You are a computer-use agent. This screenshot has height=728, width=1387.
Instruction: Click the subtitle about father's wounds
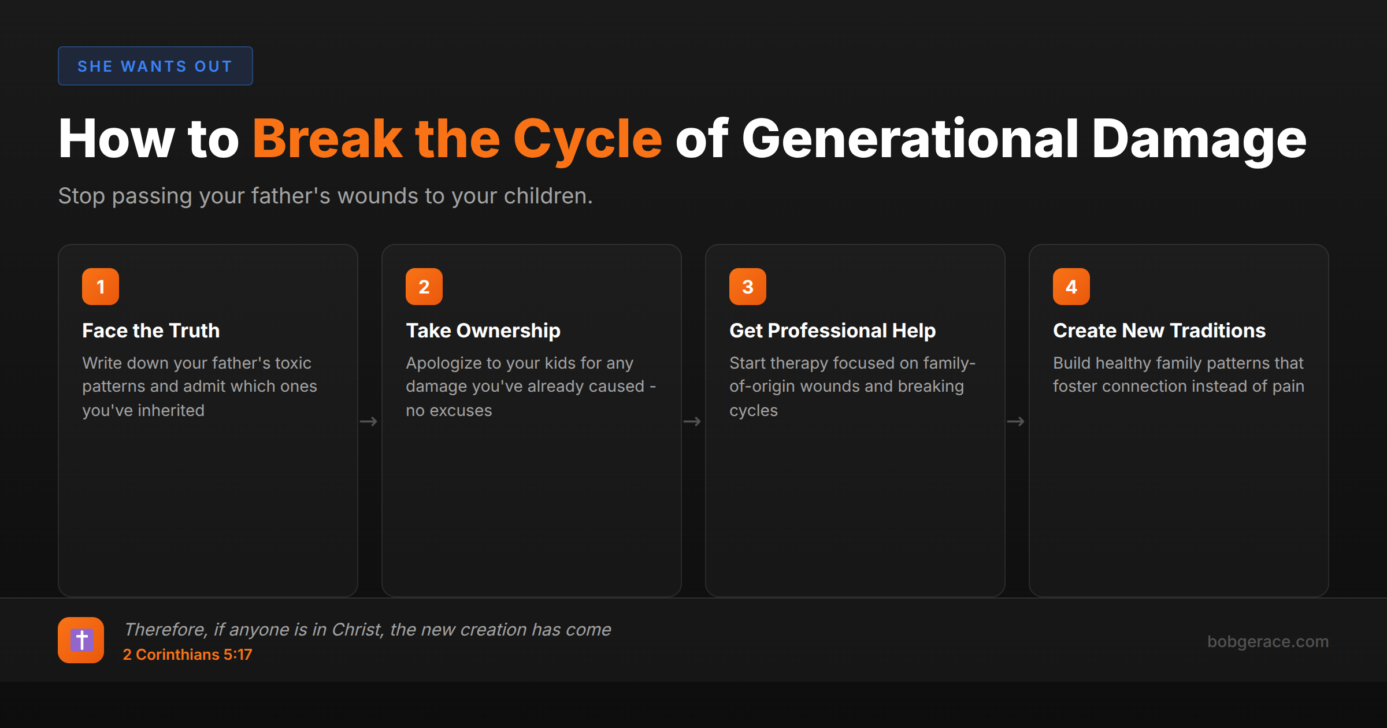point(325,196)
